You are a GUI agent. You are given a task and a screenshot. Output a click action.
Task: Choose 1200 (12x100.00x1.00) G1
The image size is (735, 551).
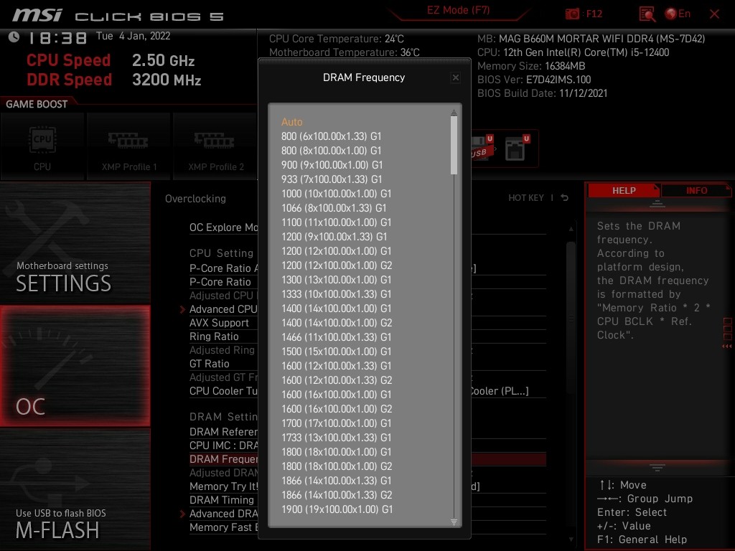(336, 251)
